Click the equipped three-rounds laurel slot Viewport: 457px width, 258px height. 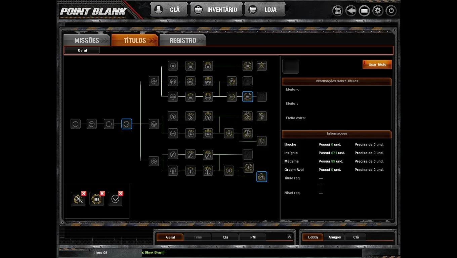[x=96, y=199]
